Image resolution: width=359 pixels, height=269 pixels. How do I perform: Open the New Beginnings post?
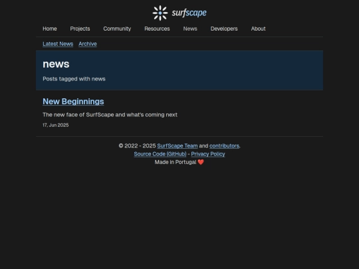coord(73,102)
